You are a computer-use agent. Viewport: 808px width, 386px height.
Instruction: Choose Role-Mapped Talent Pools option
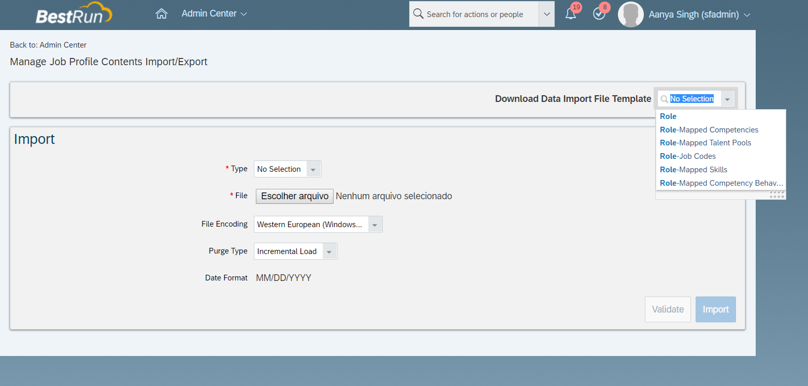coord(720,143)
